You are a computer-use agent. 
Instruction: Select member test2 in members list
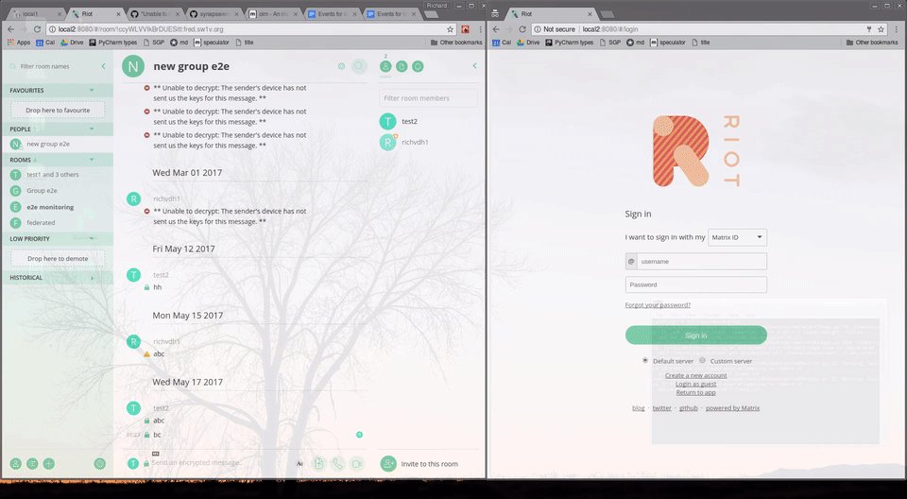pyautogui.click(x=428, y=121)
